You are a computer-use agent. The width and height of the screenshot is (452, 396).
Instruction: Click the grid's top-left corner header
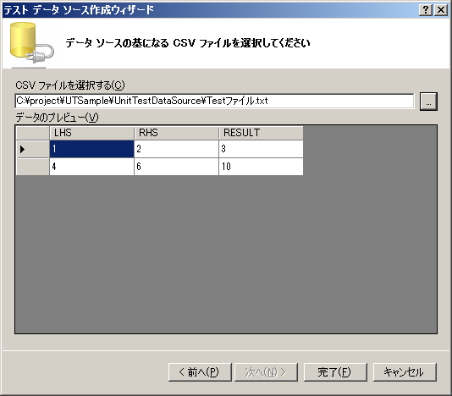[32, 133]
